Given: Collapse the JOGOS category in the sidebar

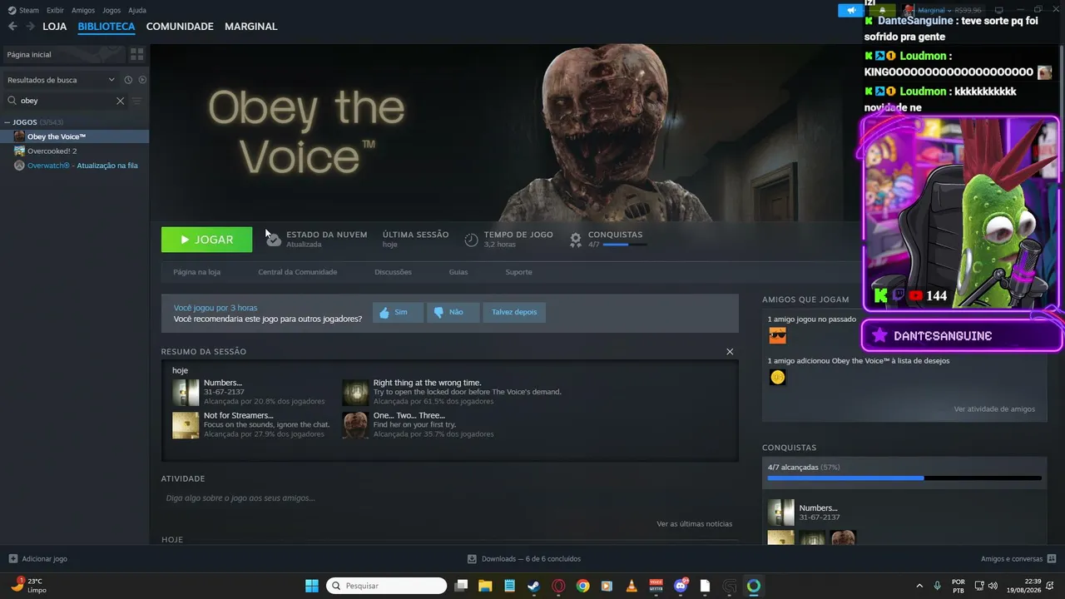Looking at the screenshot, I should point(7,122).
